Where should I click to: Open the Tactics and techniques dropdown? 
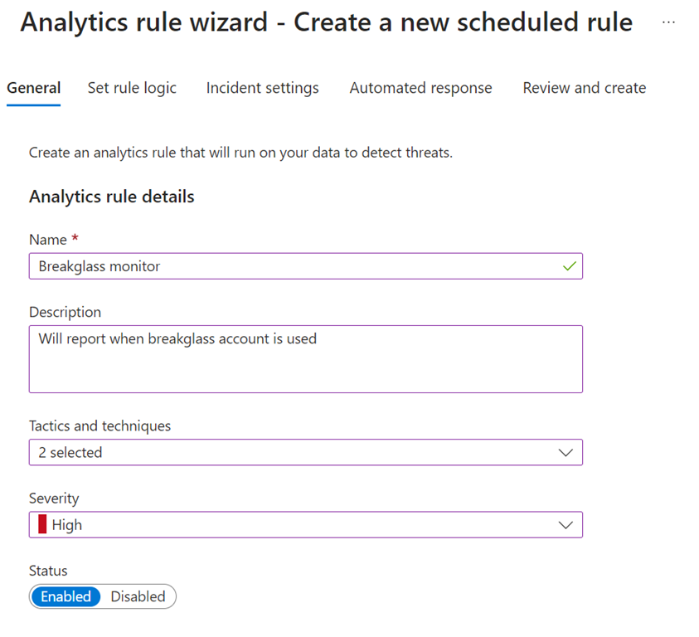(x=305, y=453)
